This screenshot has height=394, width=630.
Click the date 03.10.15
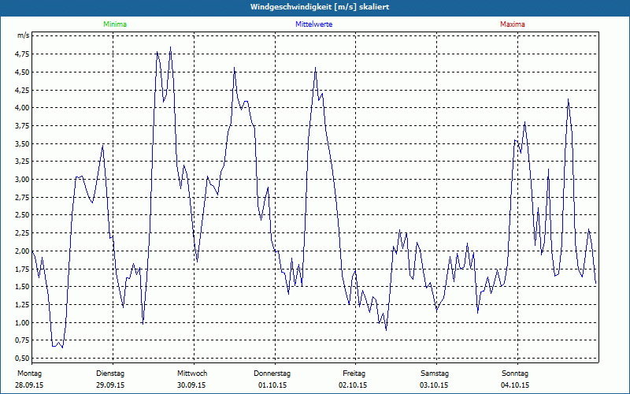pos(434,385)
